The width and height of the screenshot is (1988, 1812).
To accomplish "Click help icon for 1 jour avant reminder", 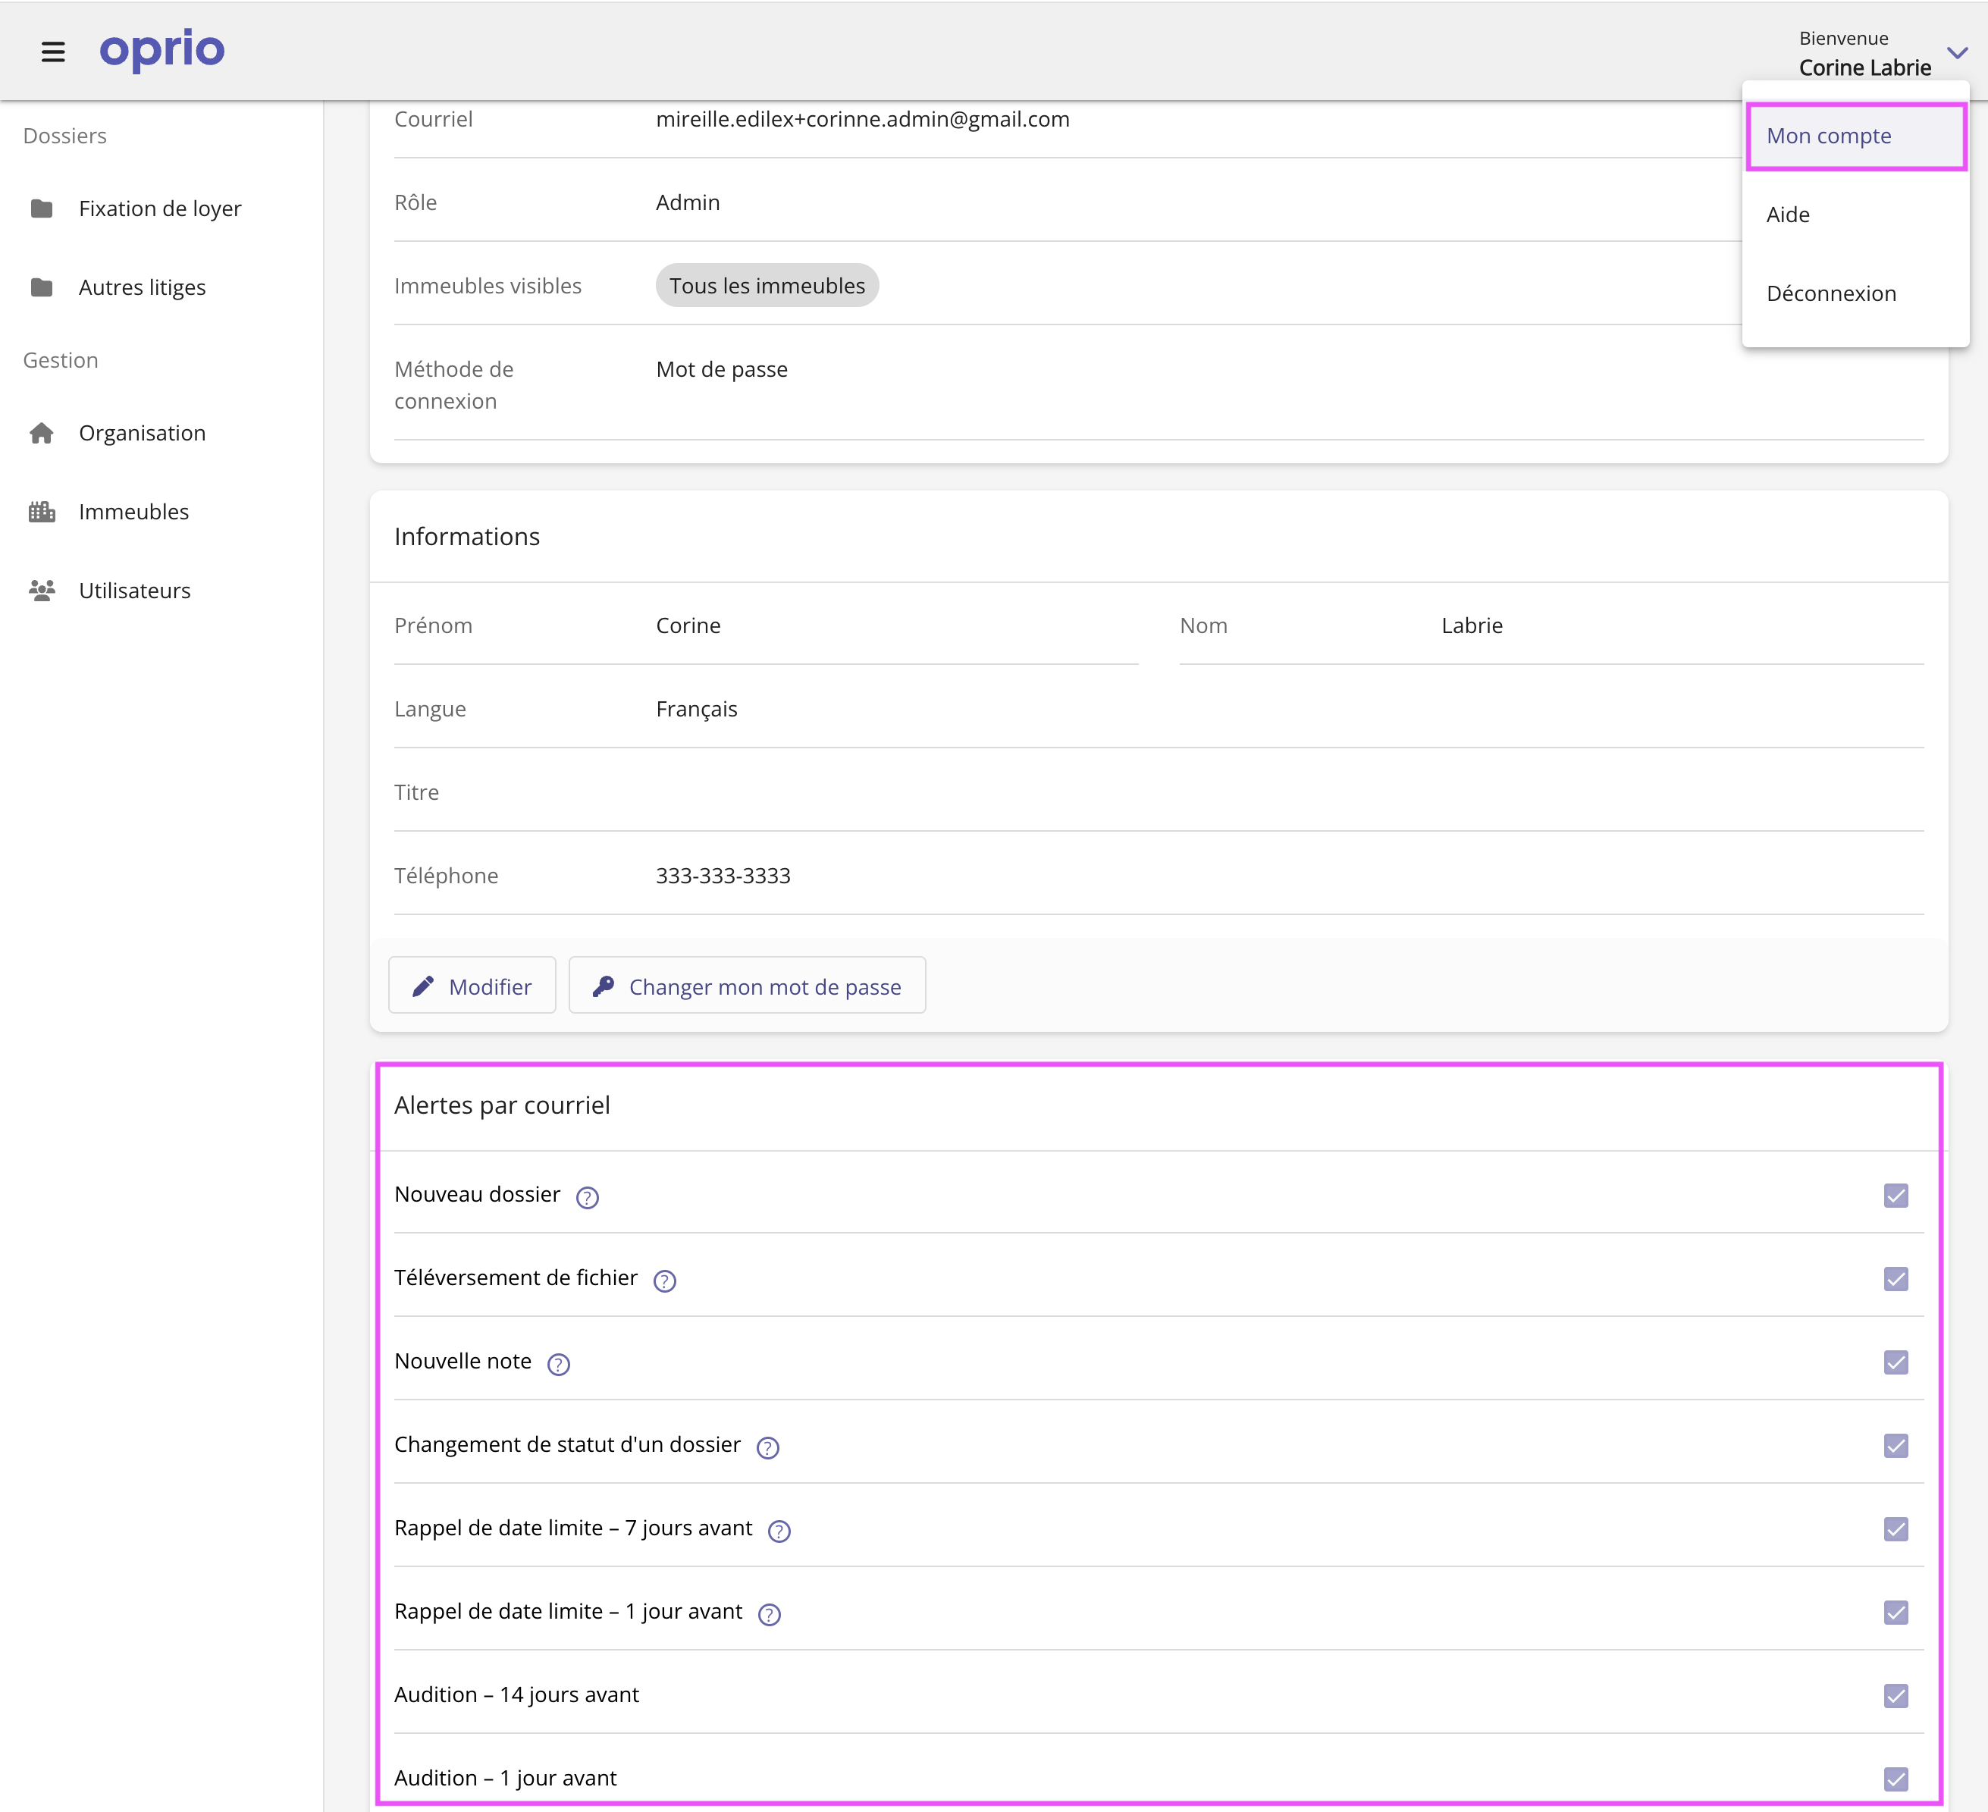I will pos(769,1614).
